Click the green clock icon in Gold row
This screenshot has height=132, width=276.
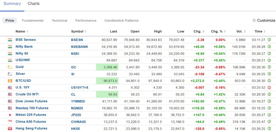tap(269, 67)
